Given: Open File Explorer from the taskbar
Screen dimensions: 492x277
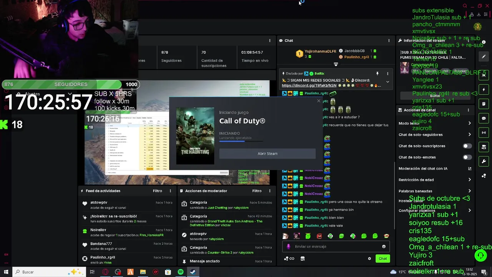Looking at the screenshot, I should pos(143,272).
